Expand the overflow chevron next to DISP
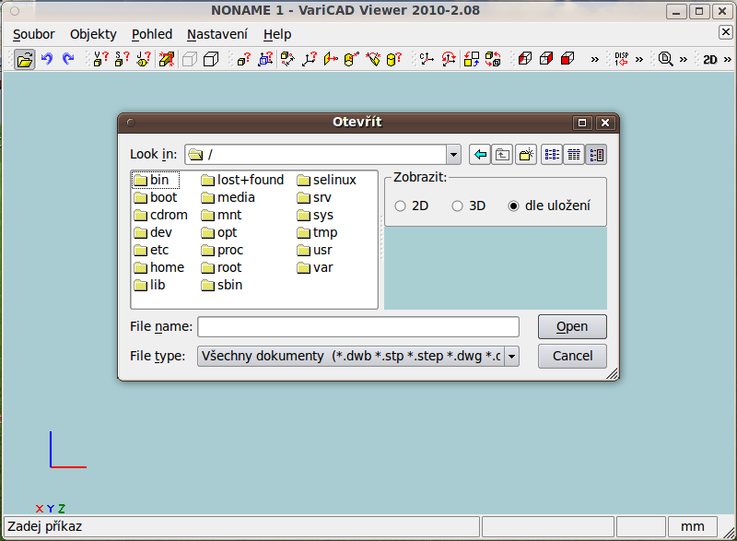Image resolution: width=737 pixels, height=541 pixels. click(x=638, y=59)
